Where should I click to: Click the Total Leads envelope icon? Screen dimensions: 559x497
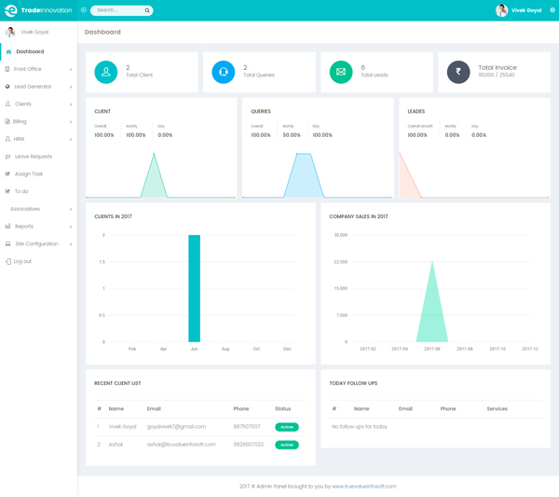point(341,72)
